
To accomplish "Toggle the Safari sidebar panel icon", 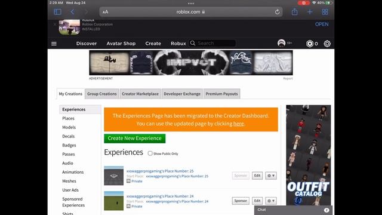I will (x=57, y=12).
